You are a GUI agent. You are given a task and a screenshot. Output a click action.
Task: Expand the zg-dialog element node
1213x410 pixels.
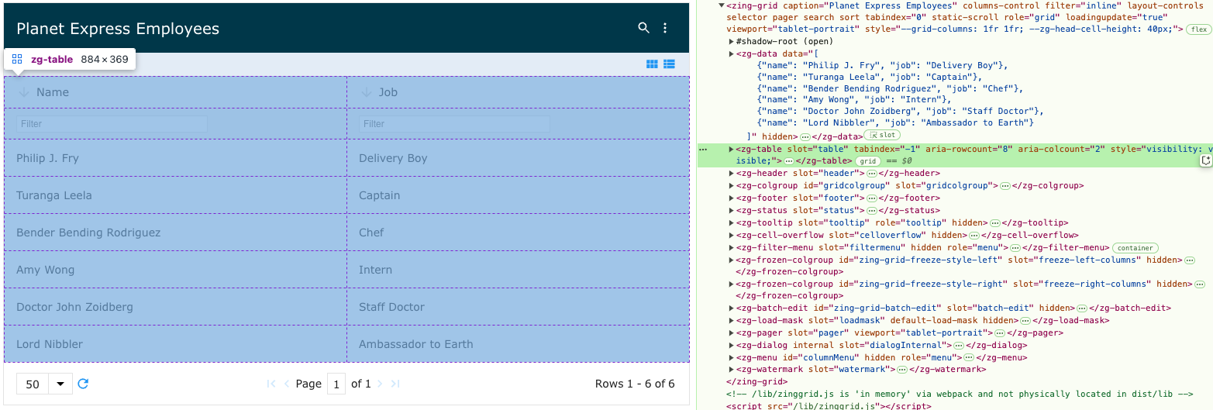click(732, 345)
